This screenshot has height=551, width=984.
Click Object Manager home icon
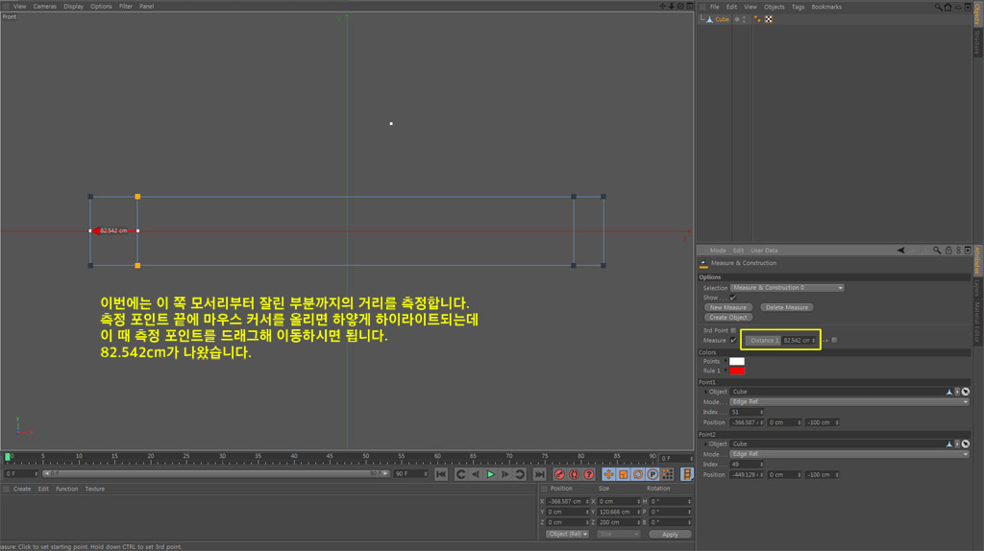[x=948, y=7]
